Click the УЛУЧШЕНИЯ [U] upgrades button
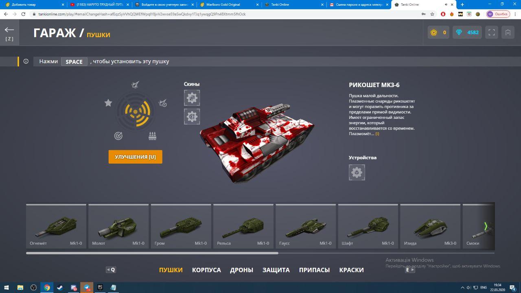 (x=135, y=157)
